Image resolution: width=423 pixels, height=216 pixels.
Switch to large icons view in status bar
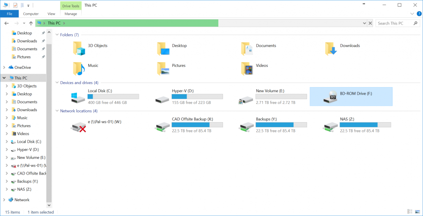(418, 212)
